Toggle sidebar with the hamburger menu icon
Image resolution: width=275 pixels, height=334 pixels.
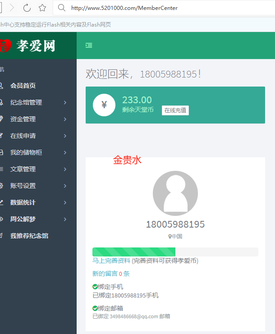(89, 46)
